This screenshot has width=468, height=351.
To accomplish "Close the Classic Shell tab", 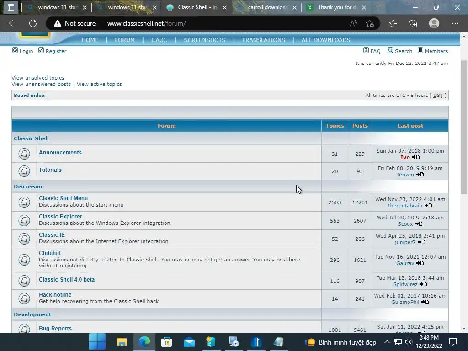I will (224, 7).
